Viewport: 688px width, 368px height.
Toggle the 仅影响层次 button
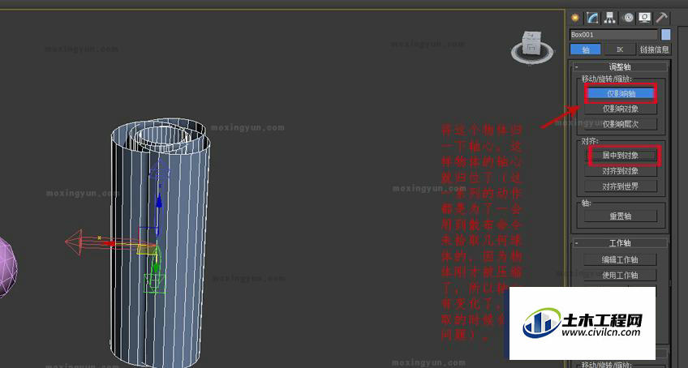(x=621, y=124)
